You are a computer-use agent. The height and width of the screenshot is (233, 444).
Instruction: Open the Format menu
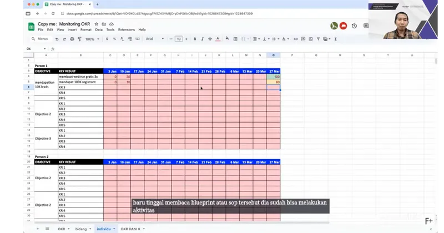click(x=86, y=30)
